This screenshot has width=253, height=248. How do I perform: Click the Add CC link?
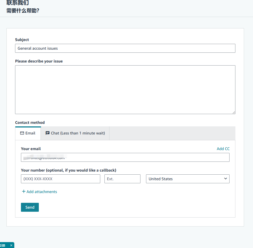coord(223,149)
